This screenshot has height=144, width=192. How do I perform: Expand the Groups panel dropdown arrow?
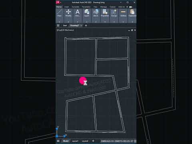click(114, 22)
